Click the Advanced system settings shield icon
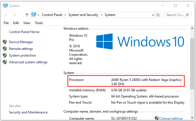 [x=5, y=62]
